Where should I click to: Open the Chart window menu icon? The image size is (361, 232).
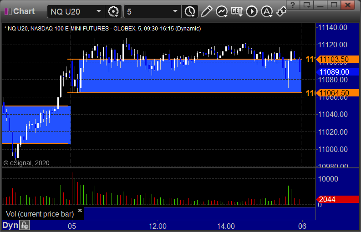pyautogui.click(x=8, y=11)
